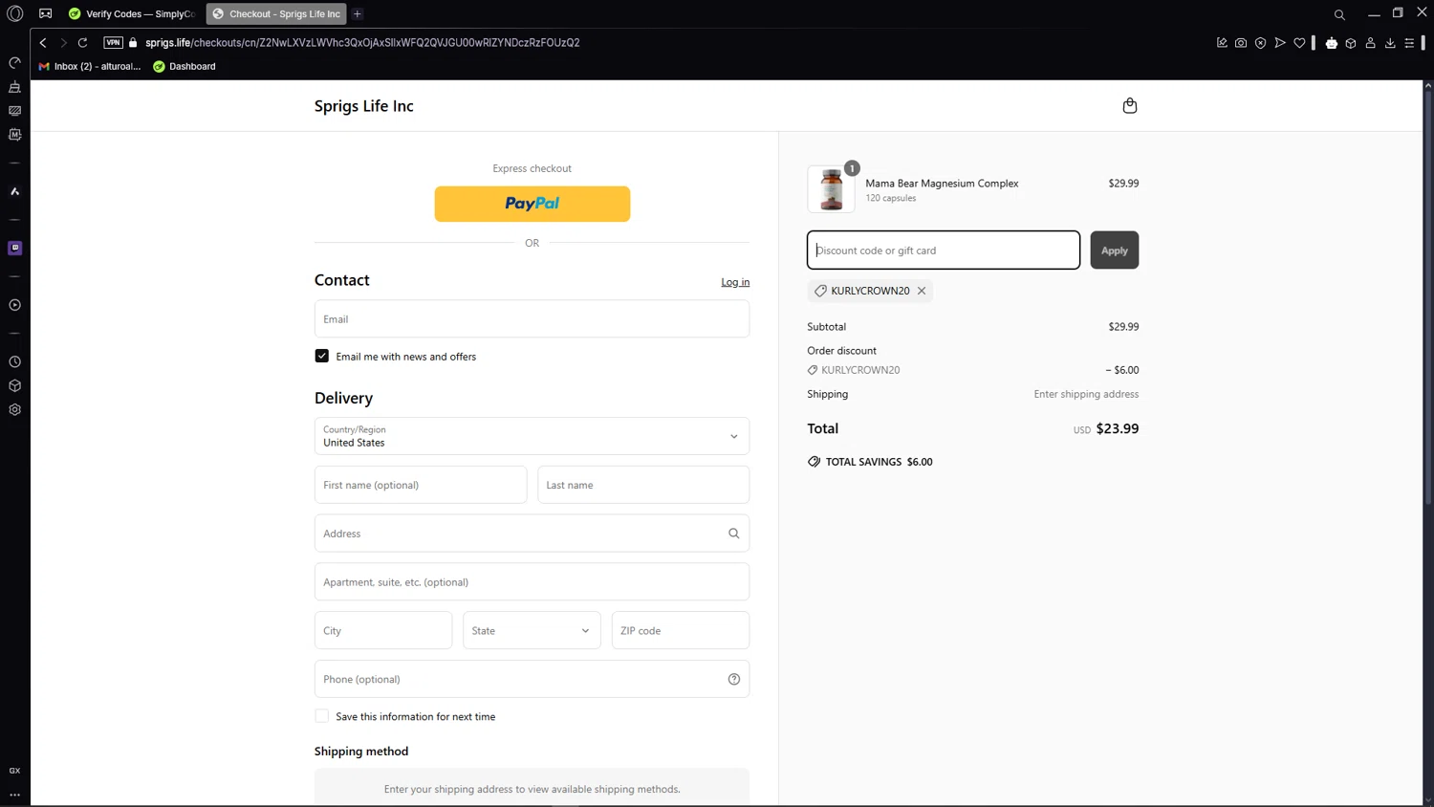Click the address bar URL
The image size is (1434, 807).
point(362,42)
